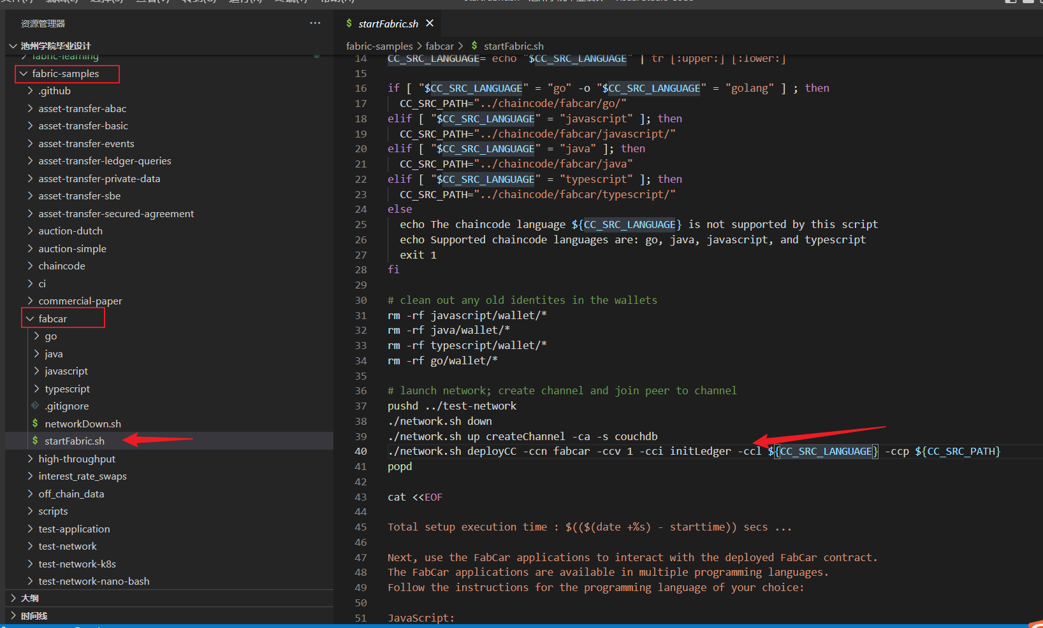This screenshot has height=628, width=1043.
Task: Expand the 时间线 (Timeline) section
Action: 14,615
